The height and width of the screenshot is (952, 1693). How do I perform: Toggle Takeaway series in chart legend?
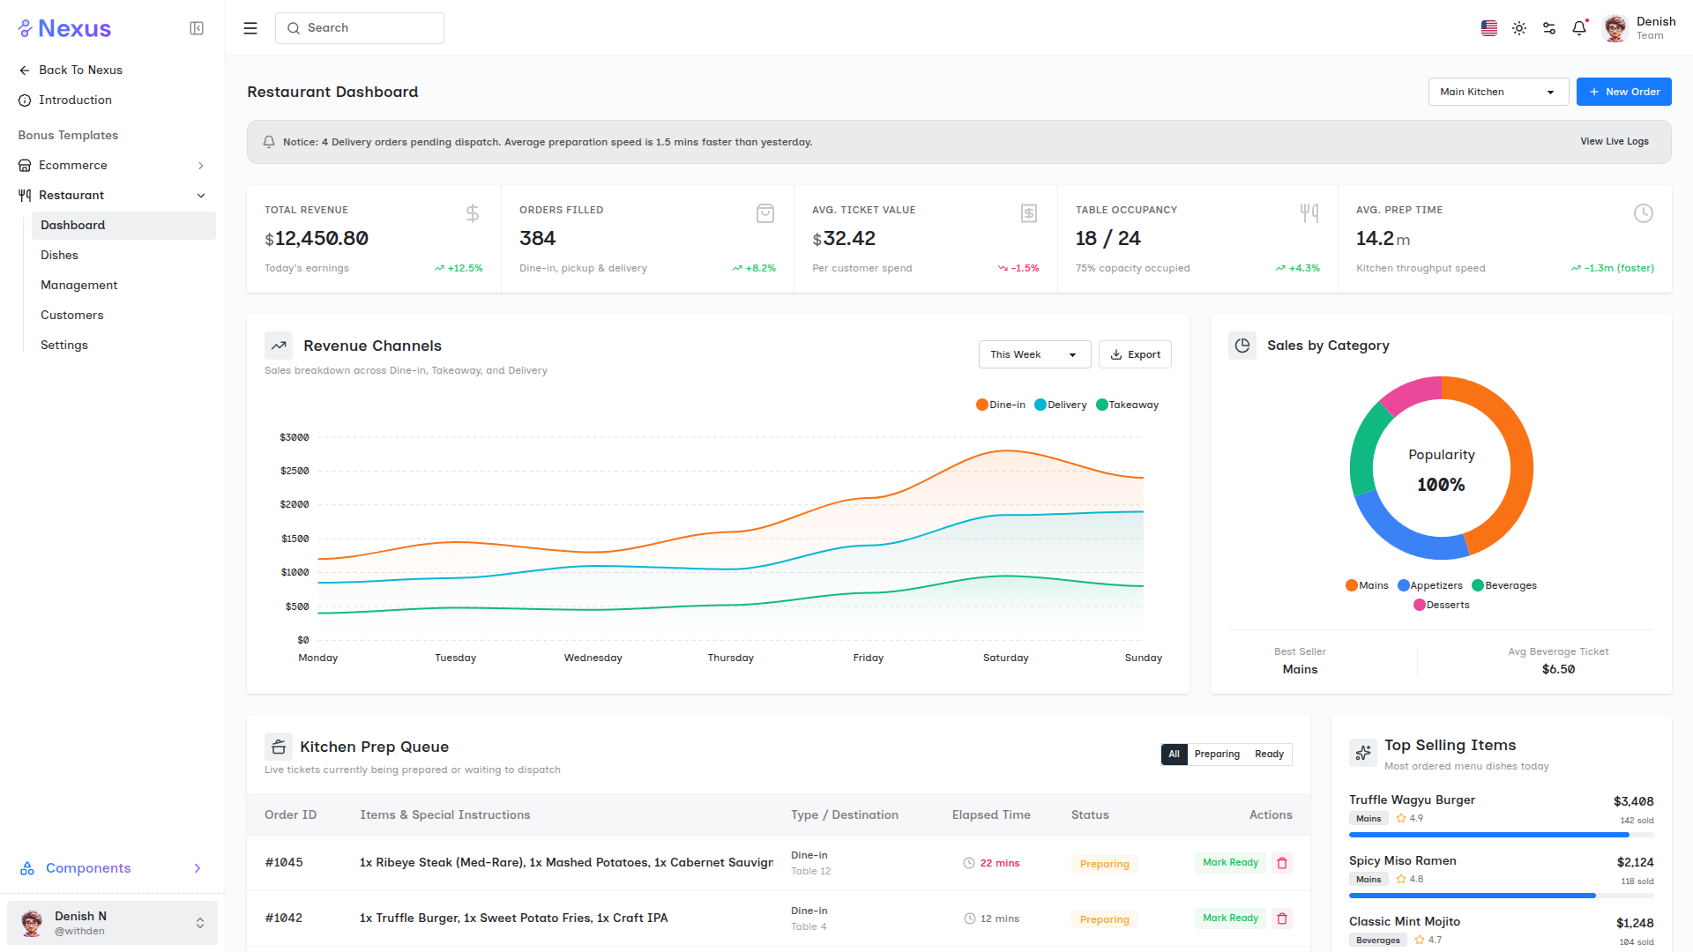[x=1127, y=405]
